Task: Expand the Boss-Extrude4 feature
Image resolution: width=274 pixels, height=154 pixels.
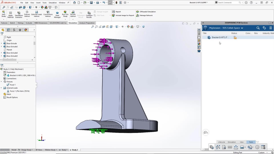Action: (x=2, y=53)
